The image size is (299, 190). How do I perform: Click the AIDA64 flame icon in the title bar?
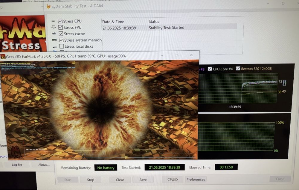coord(48,6)
